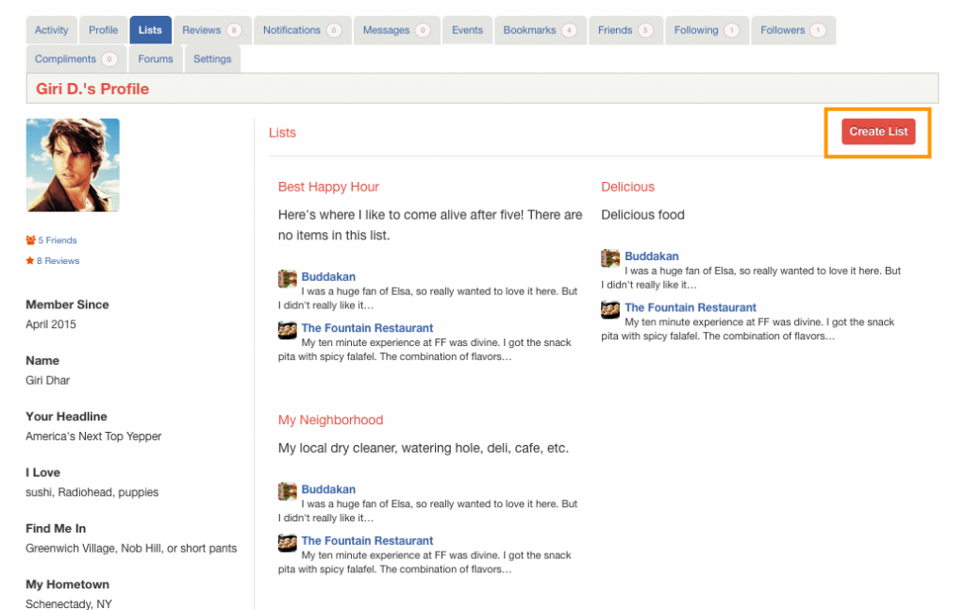966x610 pixels.
Task: Click 'Greenwich Village, Nob Hill, or short pants'
Action: click(x=131, y=549)
